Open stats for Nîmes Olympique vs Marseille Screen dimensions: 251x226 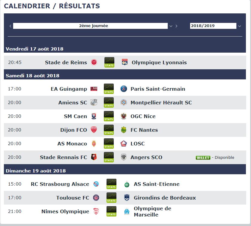click(111, 211)
